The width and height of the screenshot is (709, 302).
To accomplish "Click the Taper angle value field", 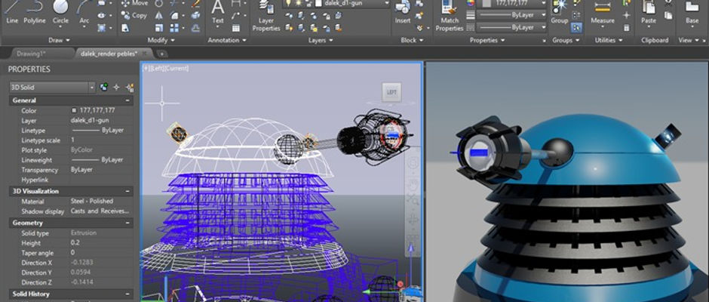I will (100, 253).
